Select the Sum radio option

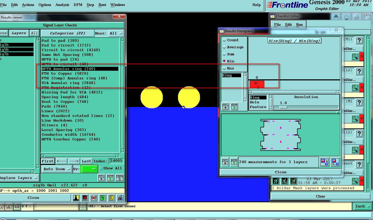(x=228, y=54)
